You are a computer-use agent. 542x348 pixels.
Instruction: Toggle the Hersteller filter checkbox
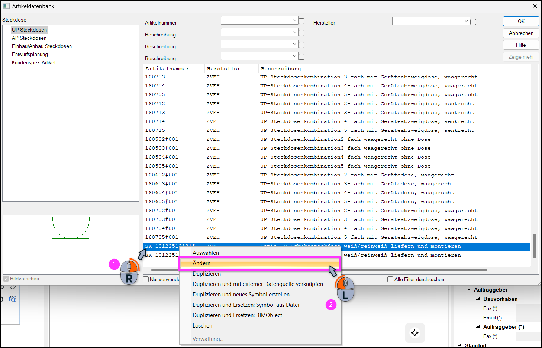pyautogui.click(x=473, y=22)
